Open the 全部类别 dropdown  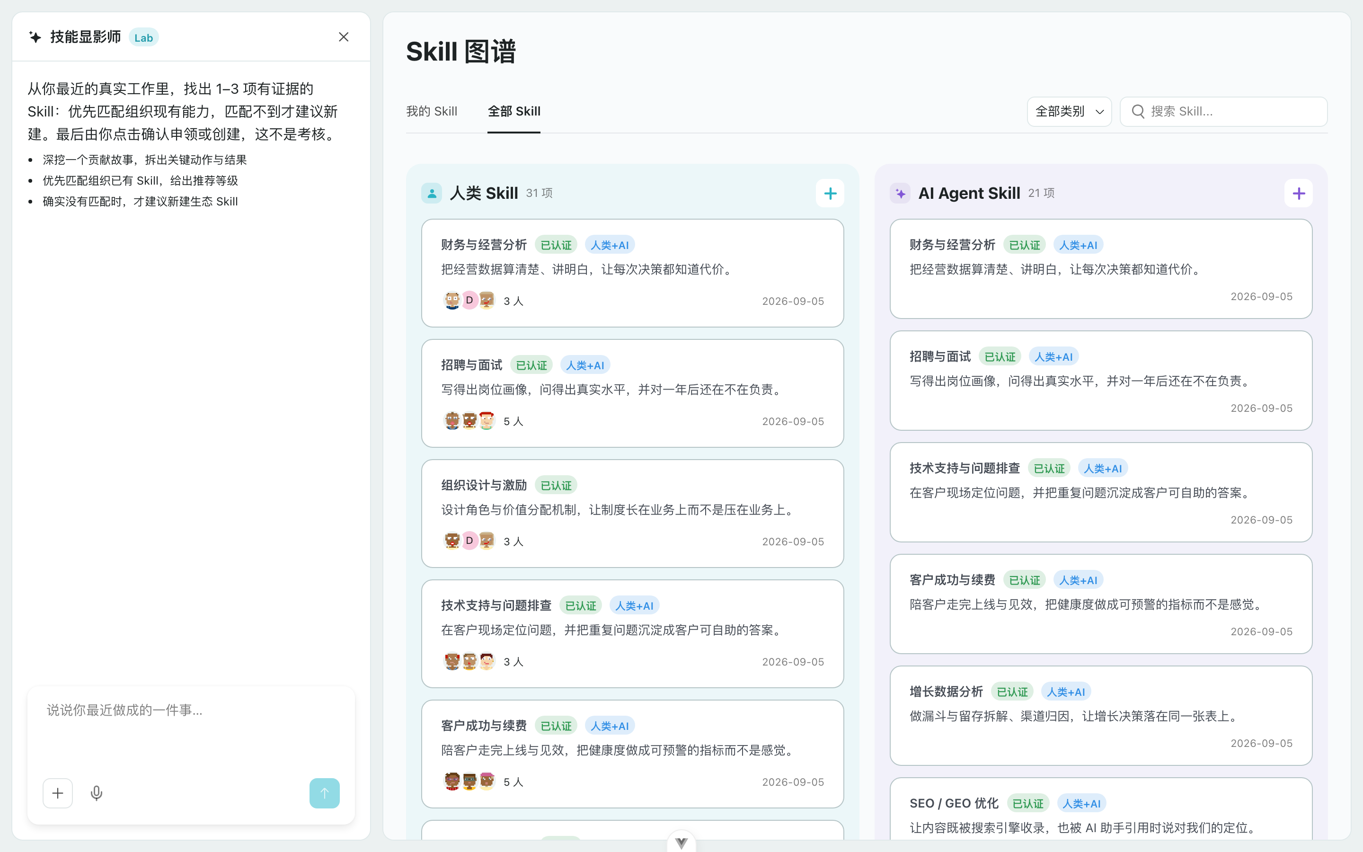[1069, 112]
